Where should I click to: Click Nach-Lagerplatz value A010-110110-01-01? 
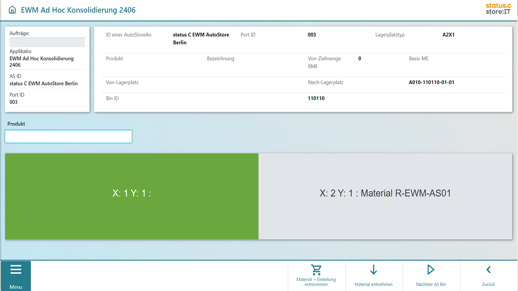431,82
